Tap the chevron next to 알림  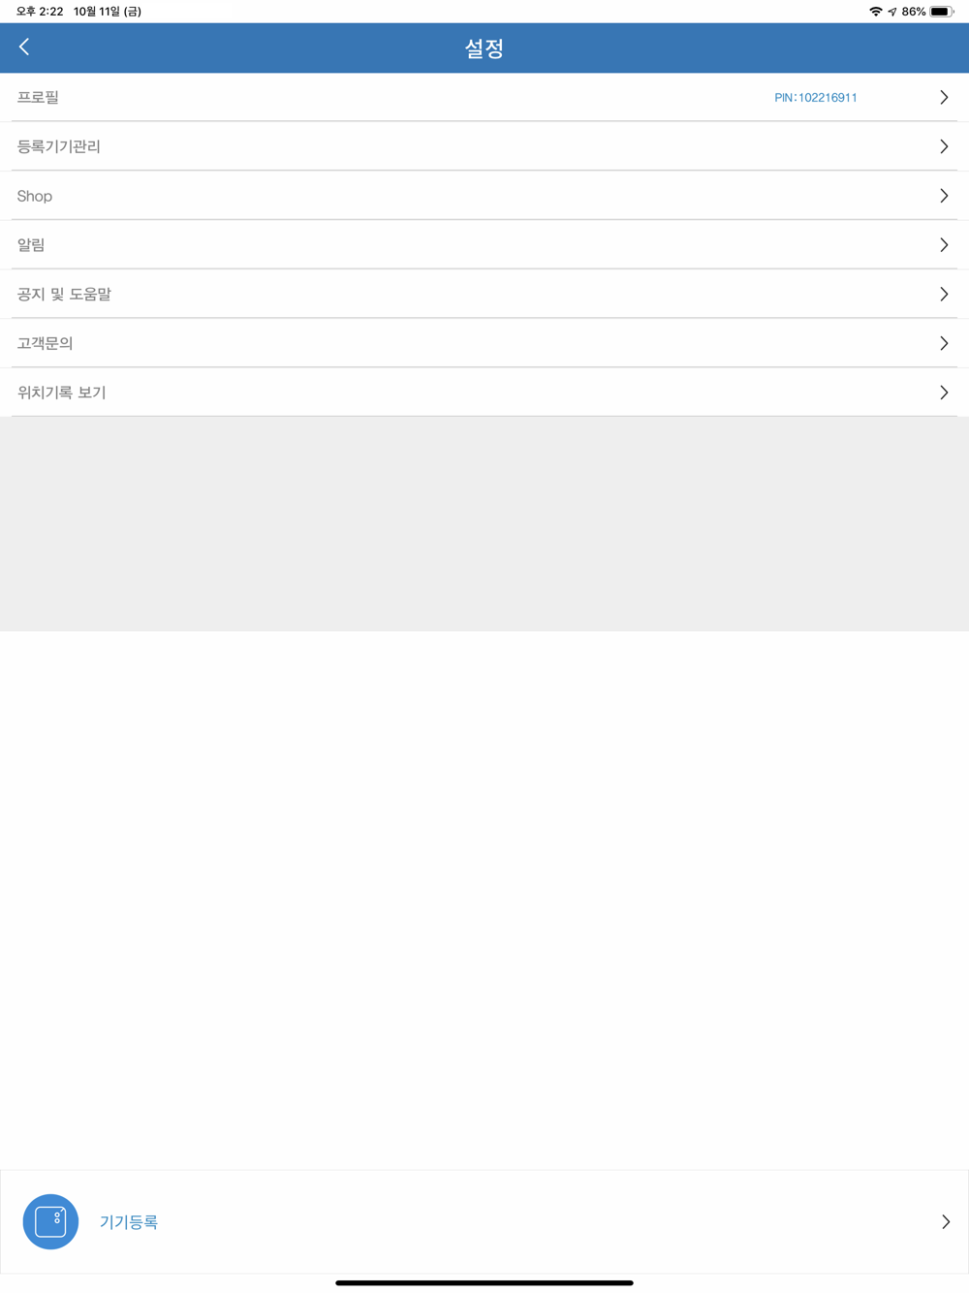point(944,245)
